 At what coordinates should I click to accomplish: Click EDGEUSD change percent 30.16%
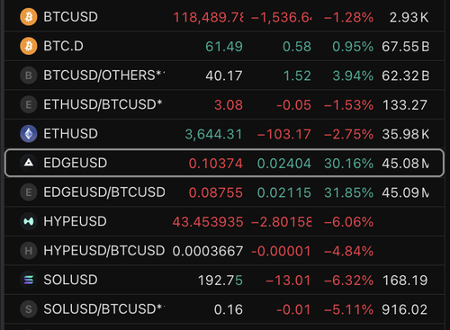349,164
